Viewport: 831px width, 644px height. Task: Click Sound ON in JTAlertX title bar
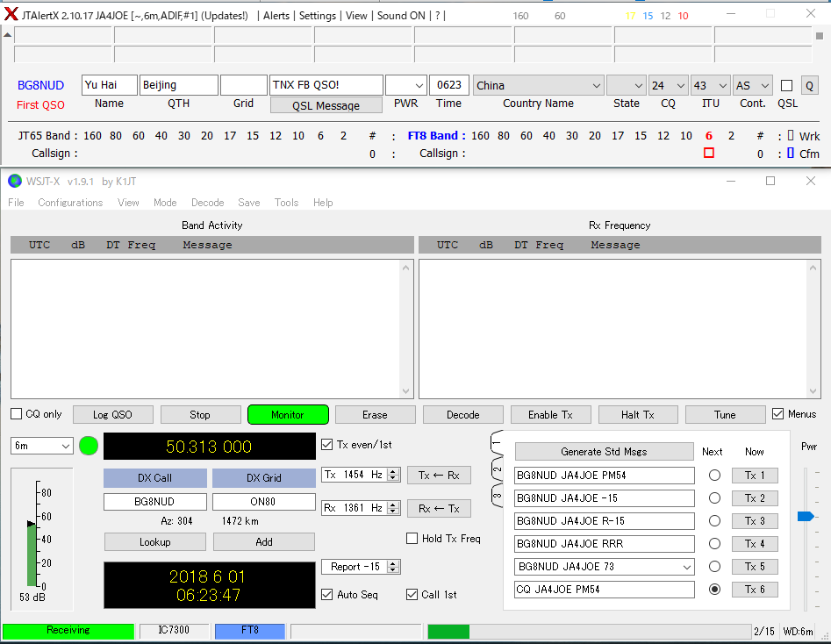(x=401, y=16)
